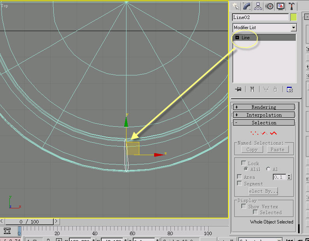The image size is (309, 241).
Task: Expand the Interpolation rollout
Action: 264,115
